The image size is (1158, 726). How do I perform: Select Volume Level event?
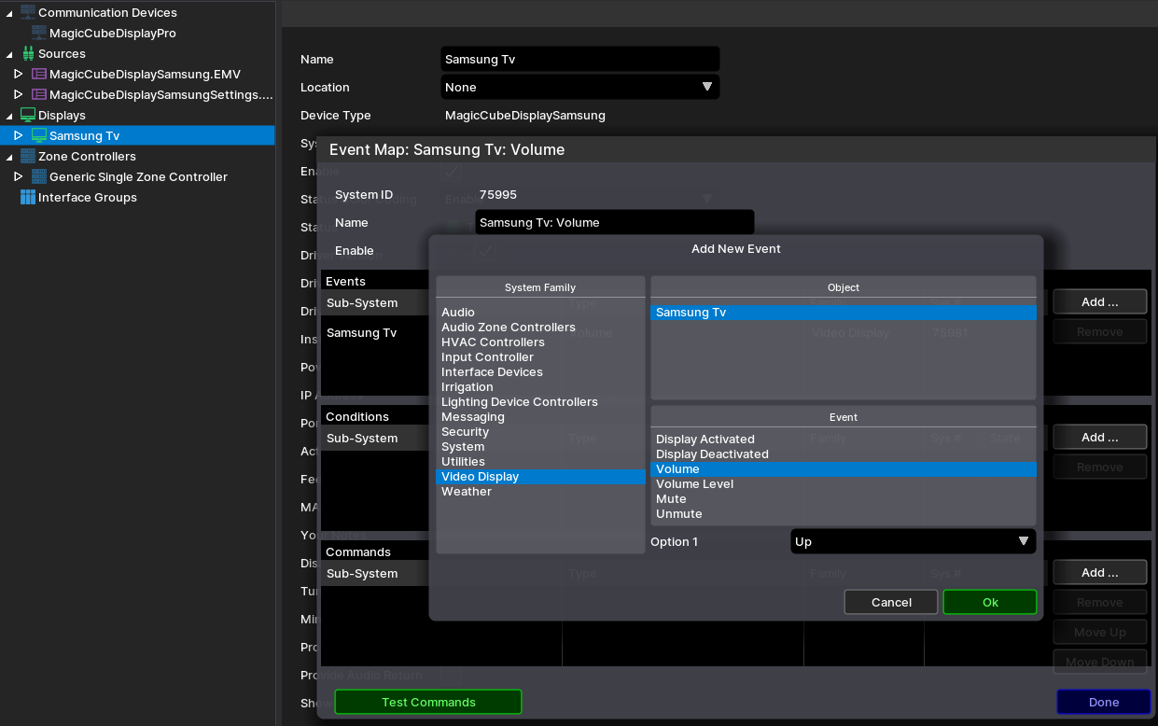click(844, 484)
